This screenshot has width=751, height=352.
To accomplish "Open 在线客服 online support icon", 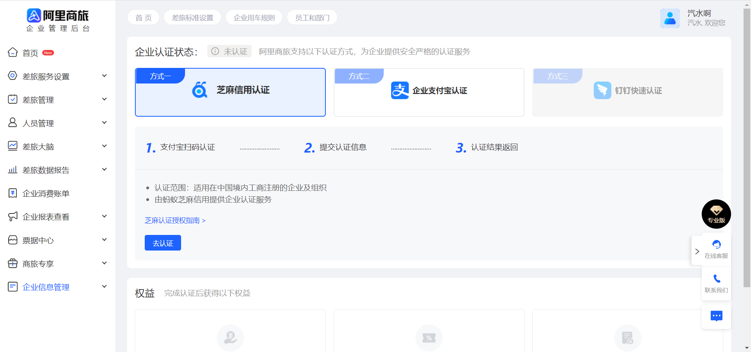I will (717, 245).
